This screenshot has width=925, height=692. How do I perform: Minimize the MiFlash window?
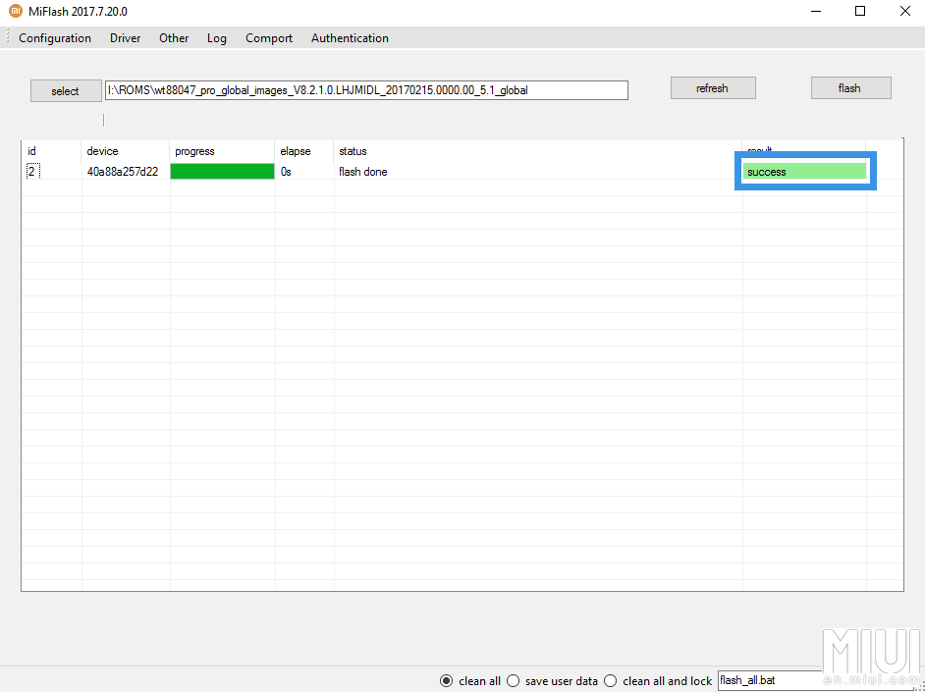816,11
